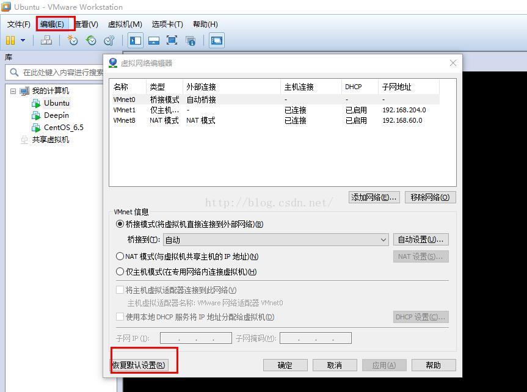Click the CentOS_6.5 VM icon
Viewport: 527px width, 392px height.
(x=36, y=128)
